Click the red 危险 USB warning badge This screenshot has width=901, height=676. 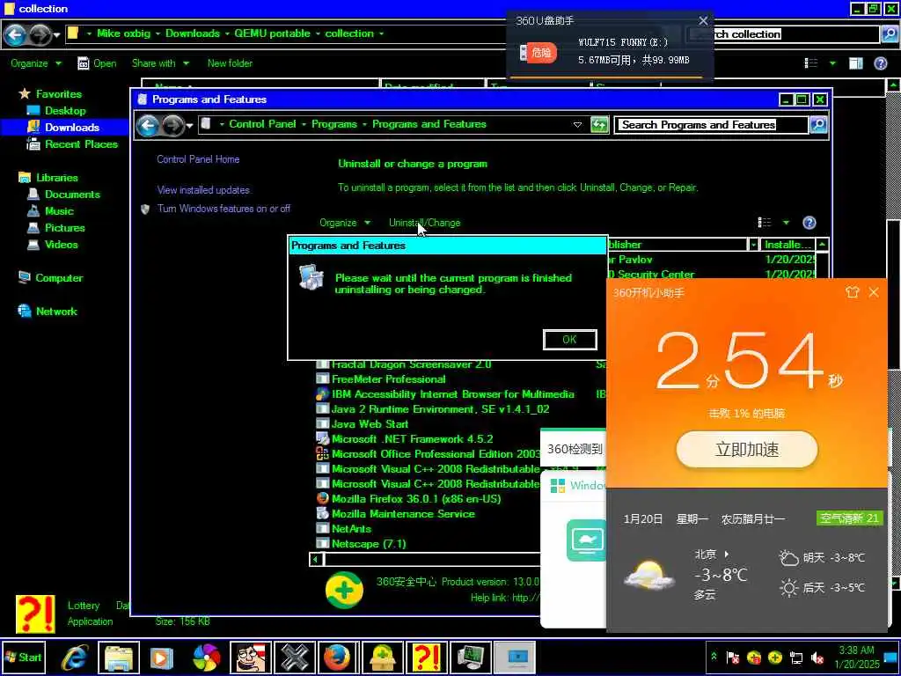tap(541, 53)
